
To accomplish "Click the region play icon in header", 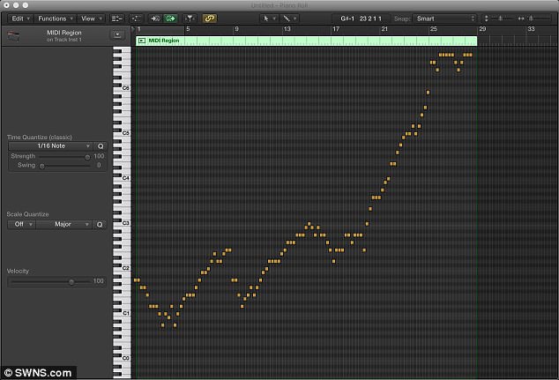I will [142, 41].
